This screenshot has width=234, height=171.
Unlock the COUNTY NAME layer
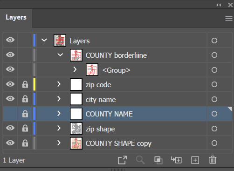(x=25, y=114)
